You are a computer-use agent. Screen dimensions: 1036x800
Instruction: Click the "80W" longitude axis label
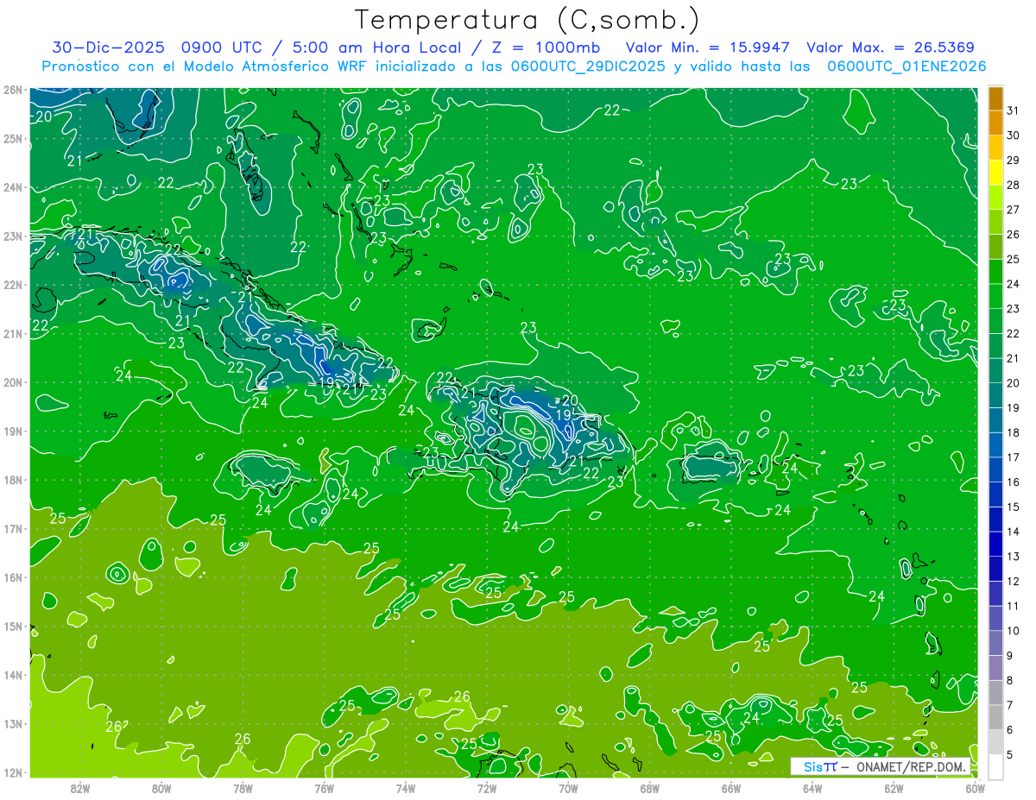pos(161,788)
